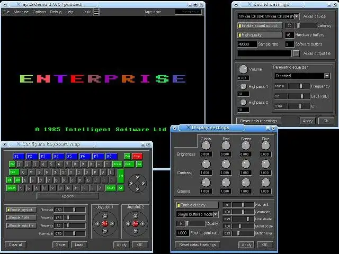Viewport: 339px width, 254px height.
Task: Open the Audio device dropdown
Action: pos(297,16)
